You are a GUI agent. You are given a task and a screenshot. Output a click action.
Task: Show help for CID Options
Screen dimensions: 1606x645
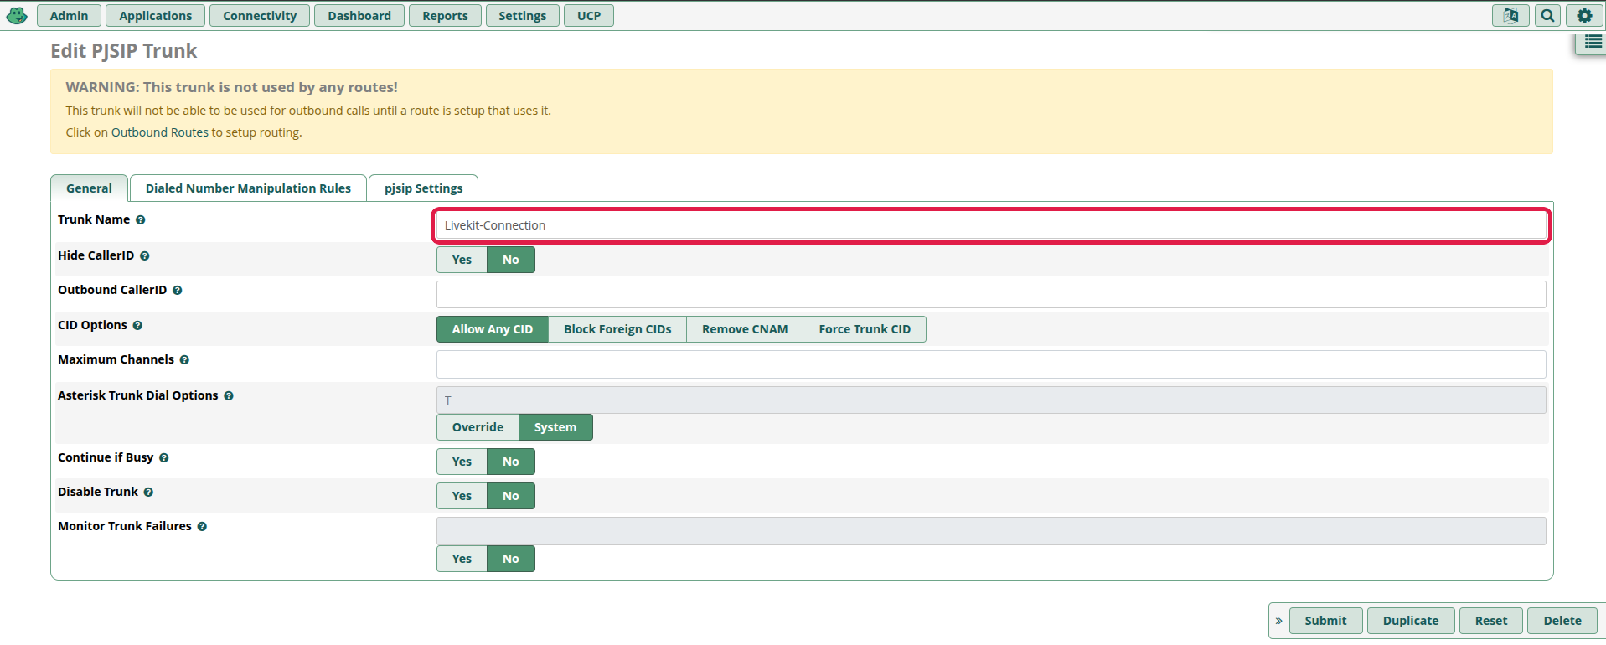coord(137,326)
